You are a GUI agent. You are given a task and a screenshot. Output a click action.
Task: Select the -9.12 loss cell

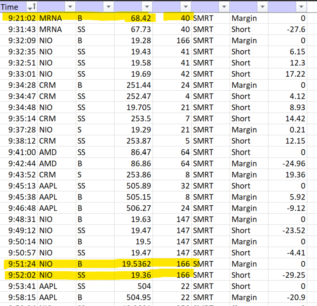point(288,208)
